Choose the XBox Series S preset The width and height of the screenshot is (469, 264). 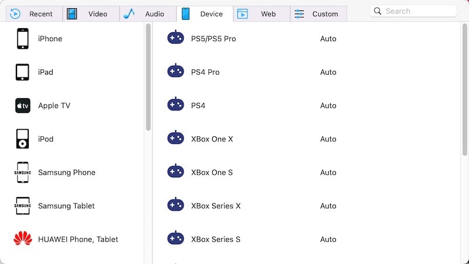coord(216,239)
